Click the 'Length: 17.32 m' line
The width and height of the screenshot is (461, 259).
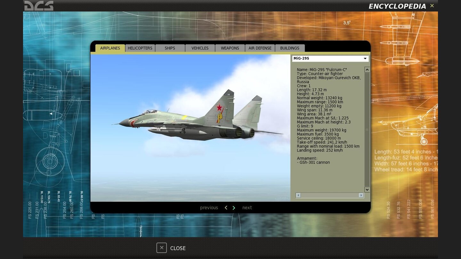(312, 90)
